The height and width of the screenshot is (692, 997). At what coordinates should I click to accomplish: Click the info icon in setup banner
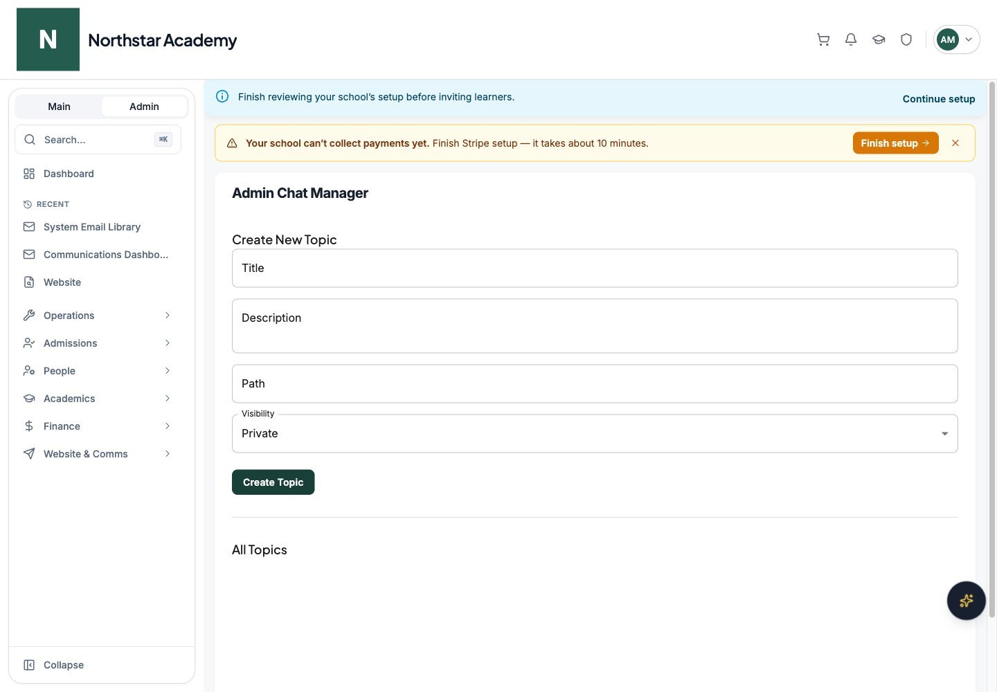point(222,97)
